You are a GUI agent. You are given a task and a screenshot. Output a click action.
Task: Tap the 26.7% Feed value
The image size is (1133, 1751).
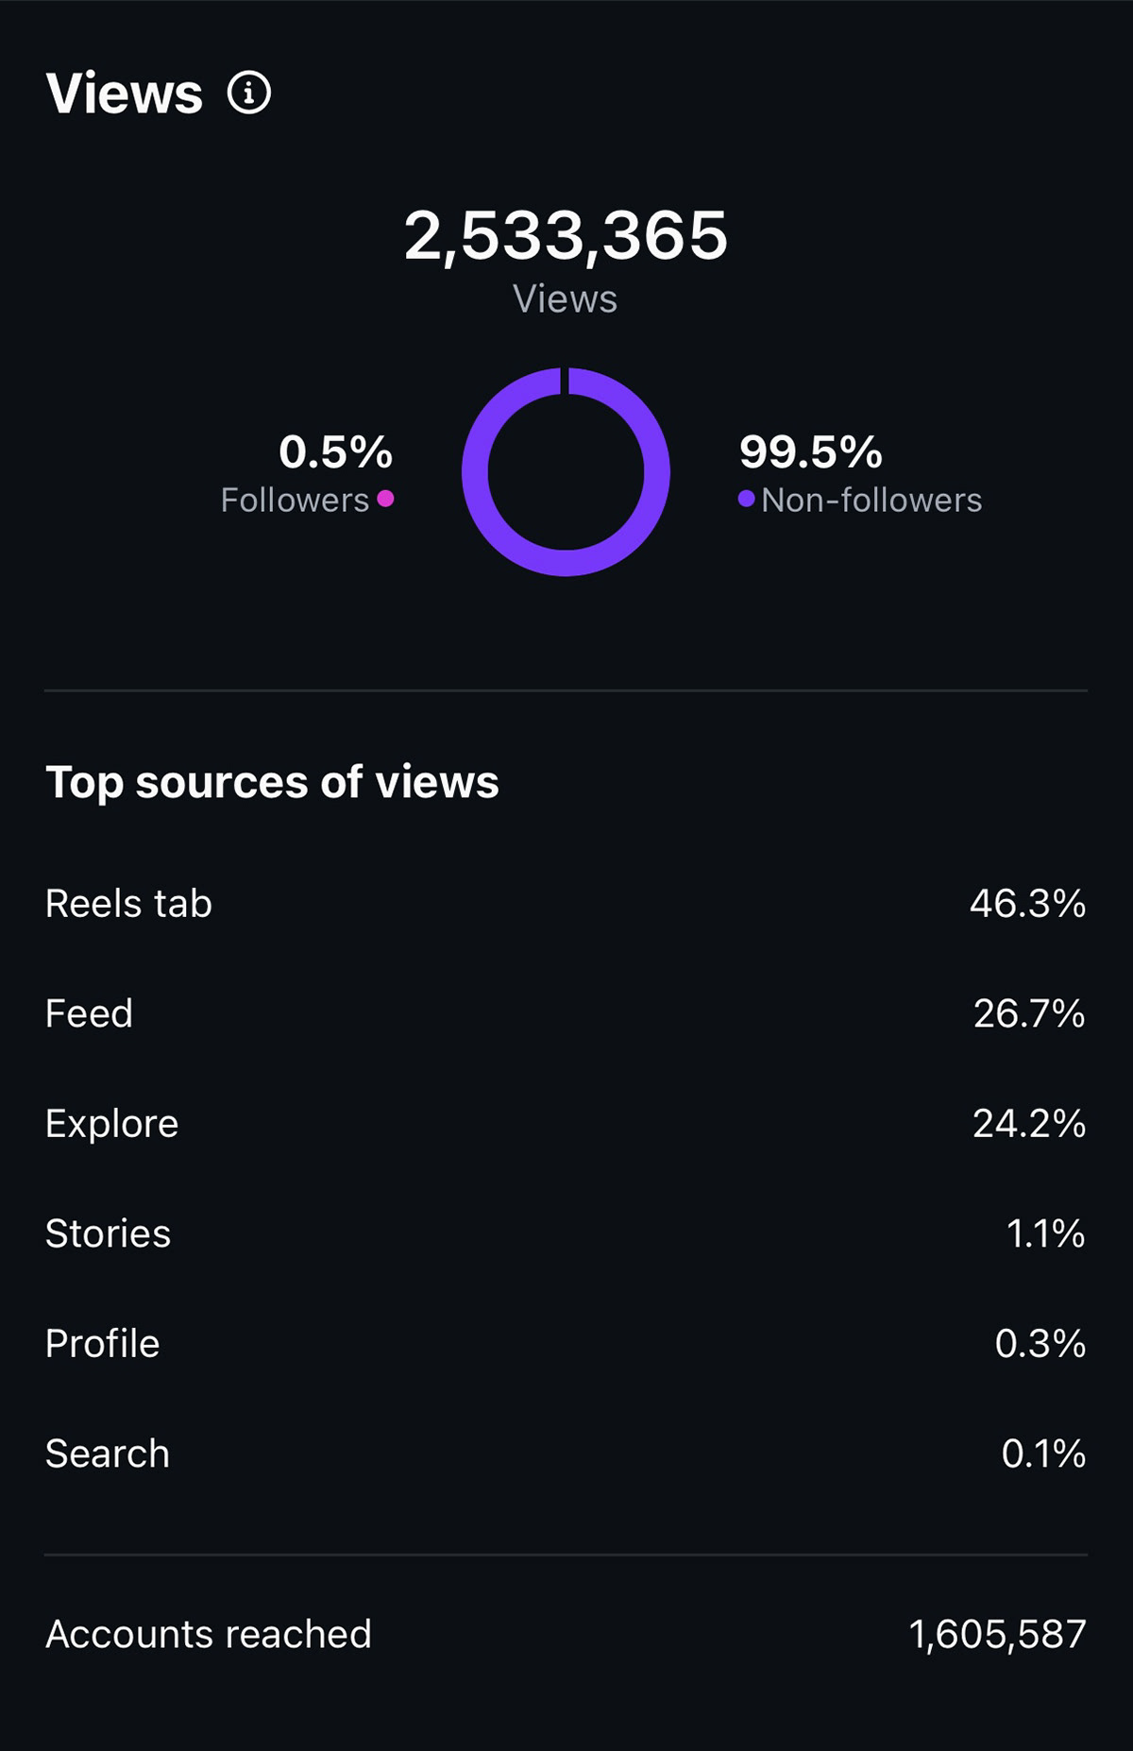pyautogui.click(x=1029, y=1013)
